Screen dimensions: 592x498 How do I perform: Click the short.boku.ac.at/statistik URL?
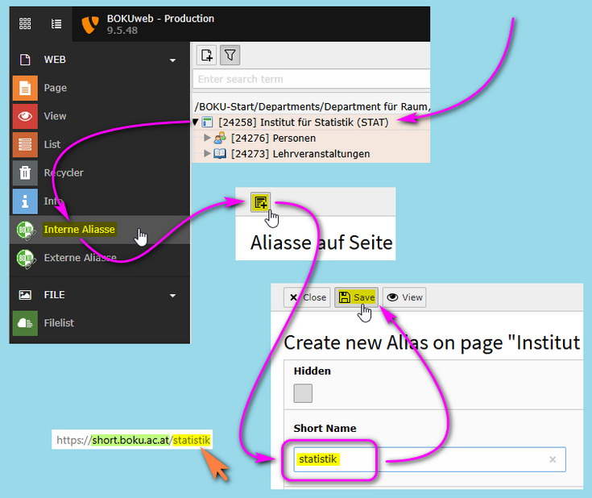(x=133, y=440)
